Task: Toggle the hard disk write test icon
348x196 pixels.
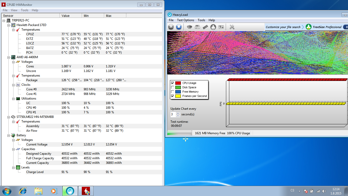Action: click(x=197, y=27)
